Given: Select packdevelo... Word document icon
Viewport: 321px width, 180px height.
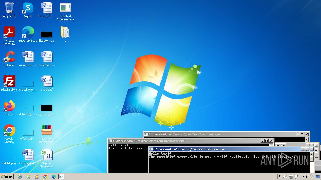Looking at the screenshot, I should coord(47,59).
